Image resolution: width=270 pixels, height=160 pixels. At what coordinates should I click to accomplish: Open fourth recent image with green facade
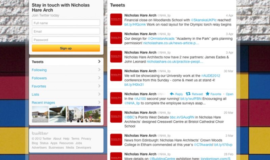[92, 114]
